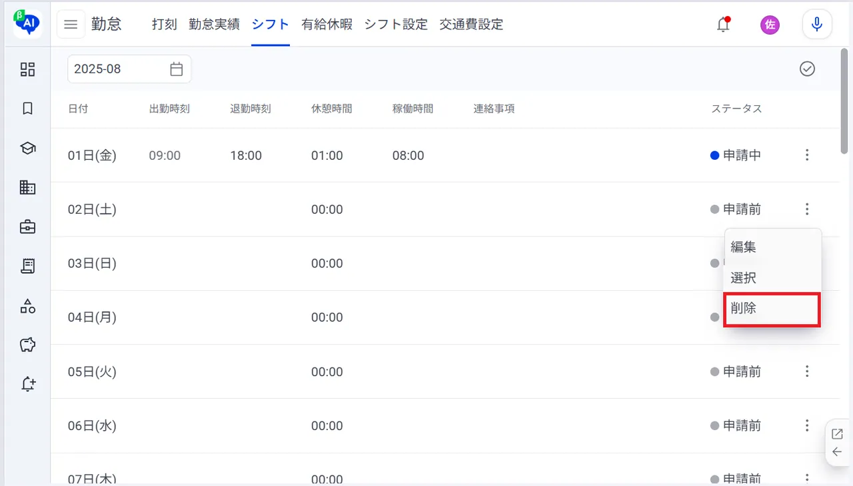Activate the microphone button
Viewport: 853px width, 486px height.
tap(817, 25)
